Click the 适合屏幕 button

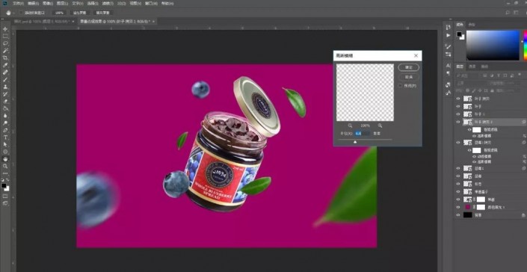[x=80, y=13]
